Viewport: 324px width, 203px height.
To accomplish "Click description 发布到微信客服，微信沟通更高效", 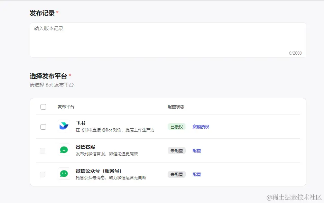I will [x=107, y=154].
